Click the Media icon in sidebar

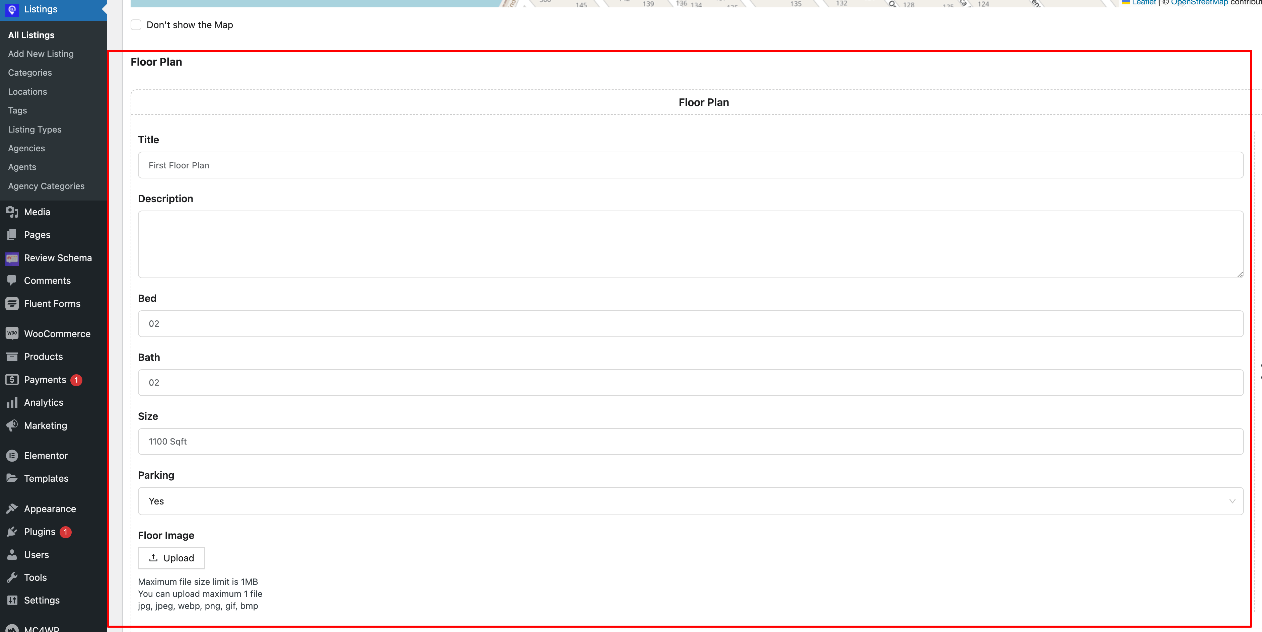[12, 212]
